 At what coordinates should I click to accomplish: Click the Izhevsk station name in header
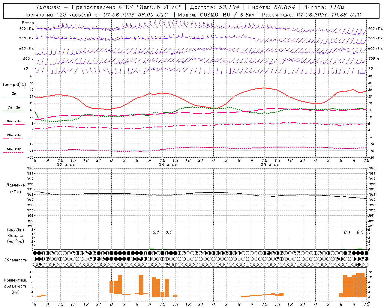click(x=48, y=7)
